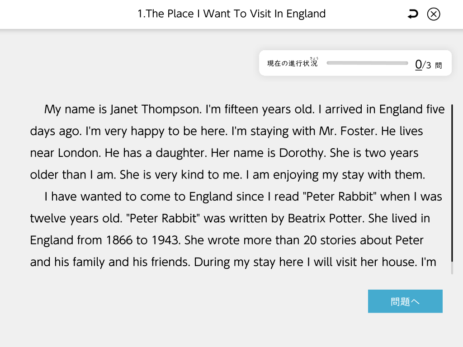Click the progress bar track
Screen dimensions: 463x347
(x=367, y=63)
